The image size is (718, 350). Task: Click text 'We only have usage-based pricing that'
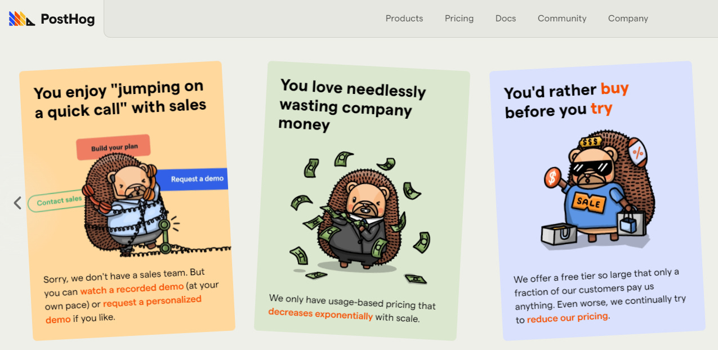pos(353,302)
